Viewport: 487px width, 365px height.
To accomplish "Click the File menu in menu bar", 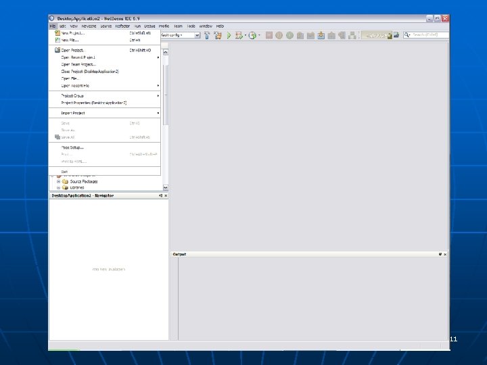I will click(x=53, y=26).
